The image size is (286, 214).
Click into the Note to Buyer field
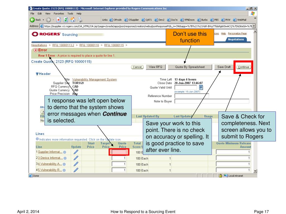(x=212, y=101)
